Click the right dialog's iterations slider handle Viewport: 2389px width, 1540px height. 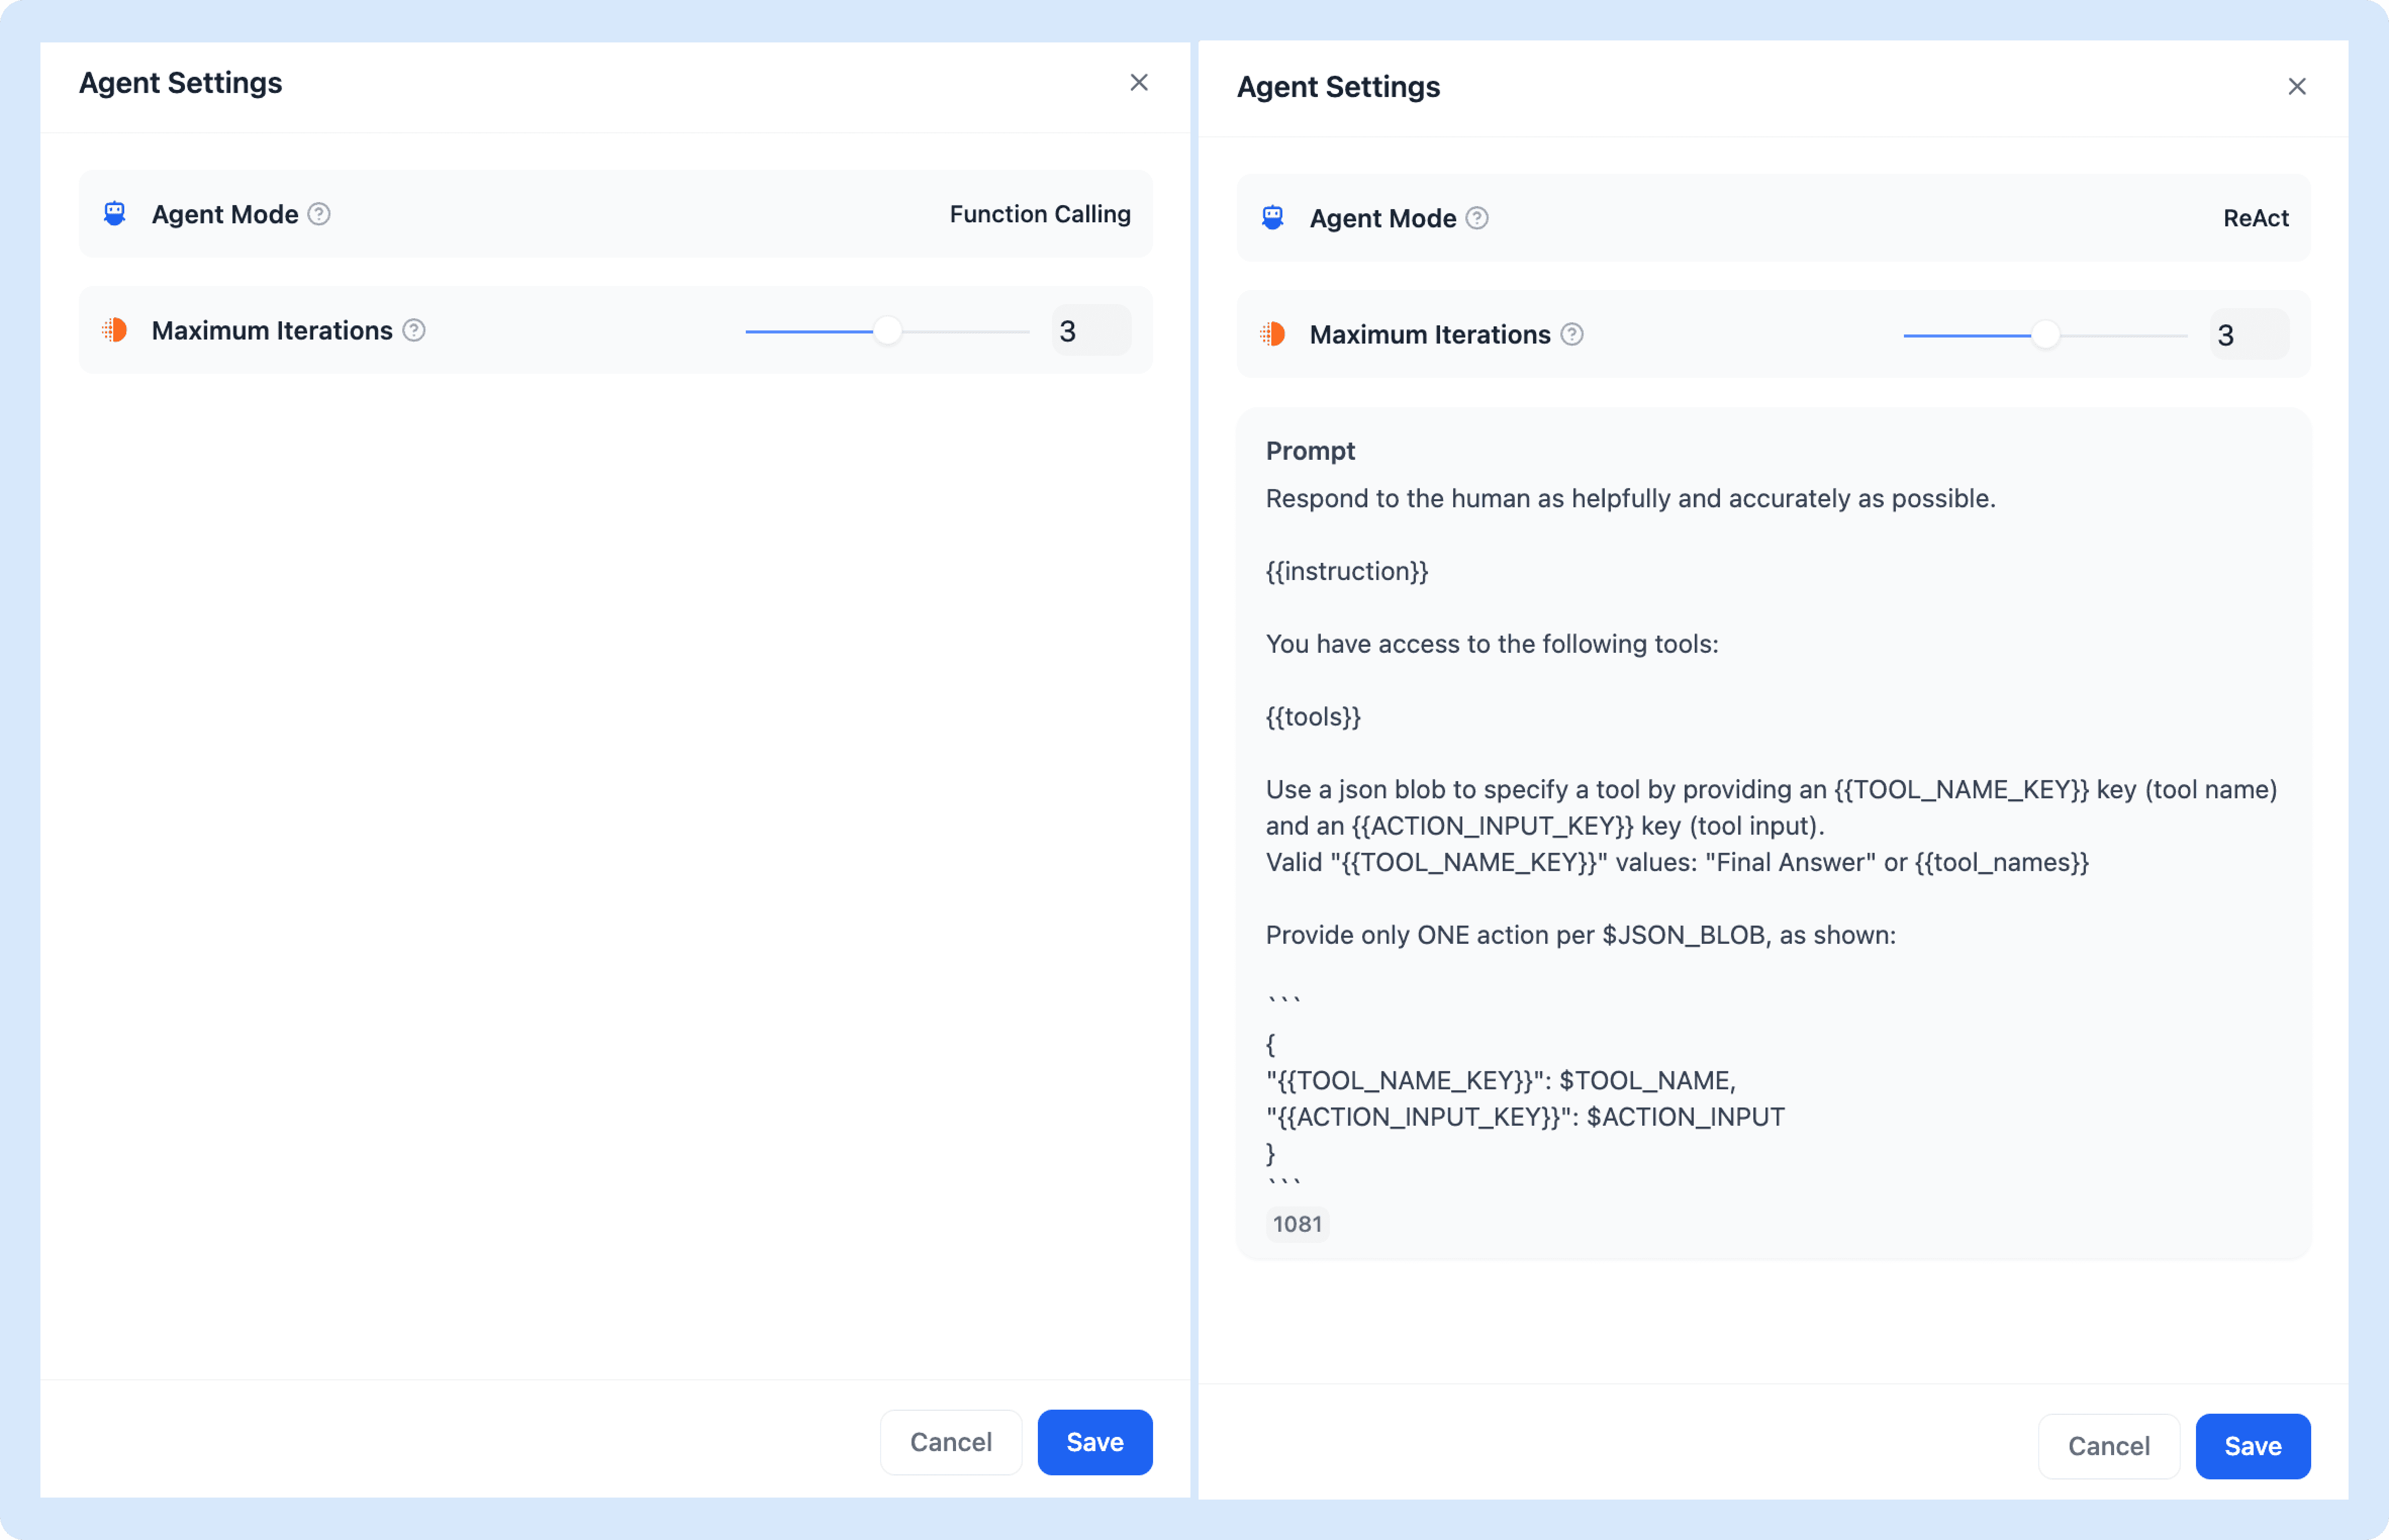point(2046,335)
